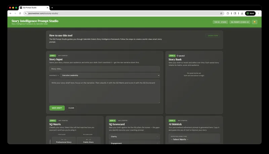Screen dimensions: 269x154
Task: Close the SQ Prompt Studio tab
Action: coord(47,8)
